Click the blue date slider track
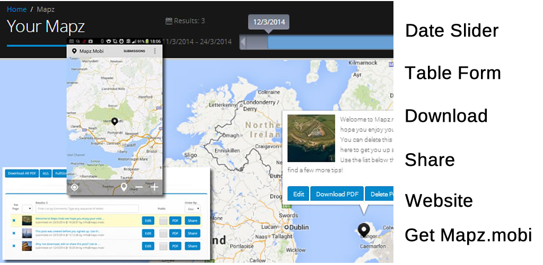Viewport: 543px width, 265px height. pyautogui.click(x=330, y=42)
